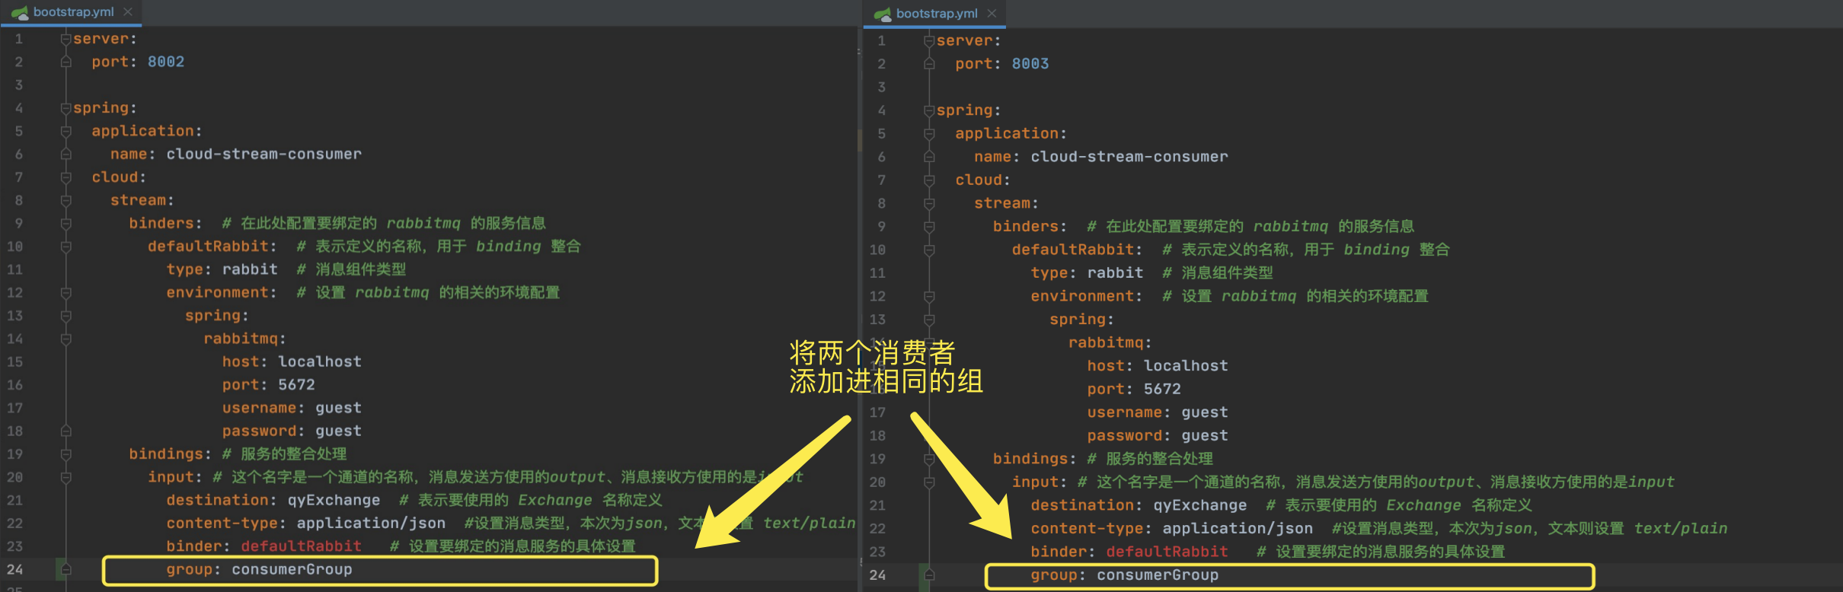
Task: Collapse the application block in left editor
Action: point(66,131)
